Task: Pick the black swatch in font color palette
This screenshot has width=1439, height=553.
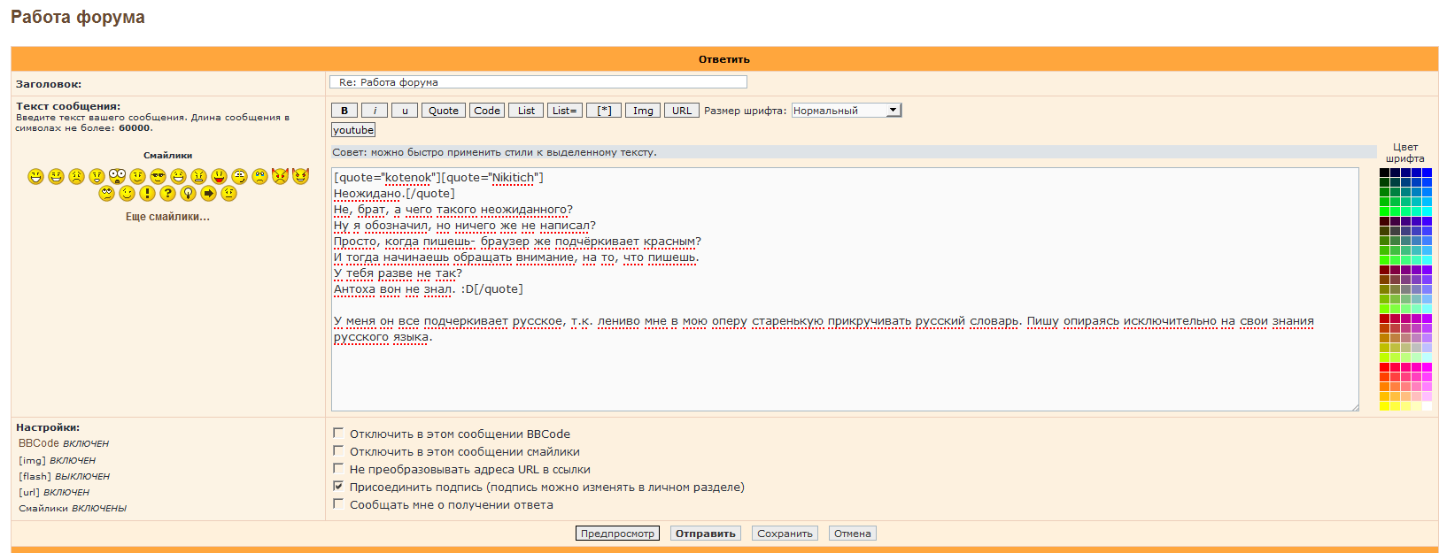Action: [x=1384, y=173]
